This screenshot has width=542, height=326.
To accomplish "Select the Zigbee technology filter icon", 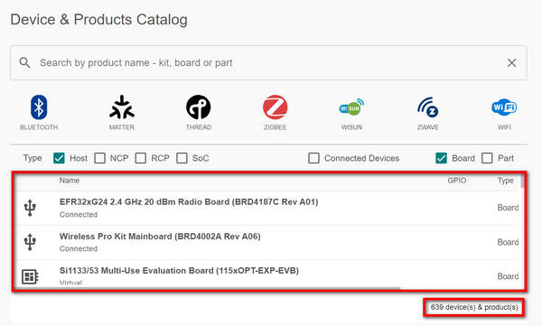I will pos(276,107).
